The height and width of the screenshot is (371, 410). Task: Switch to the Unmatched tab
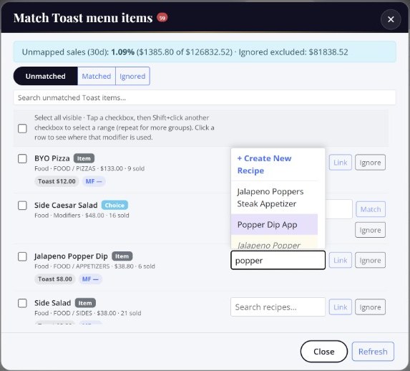click(x=46, y=76)
